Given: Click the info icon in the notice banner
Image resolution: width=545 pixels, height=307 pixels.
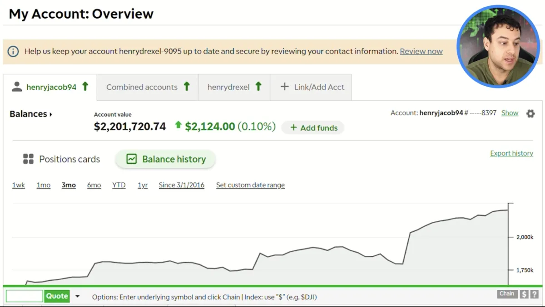Looking at the screenshot, I should [13, 51].
